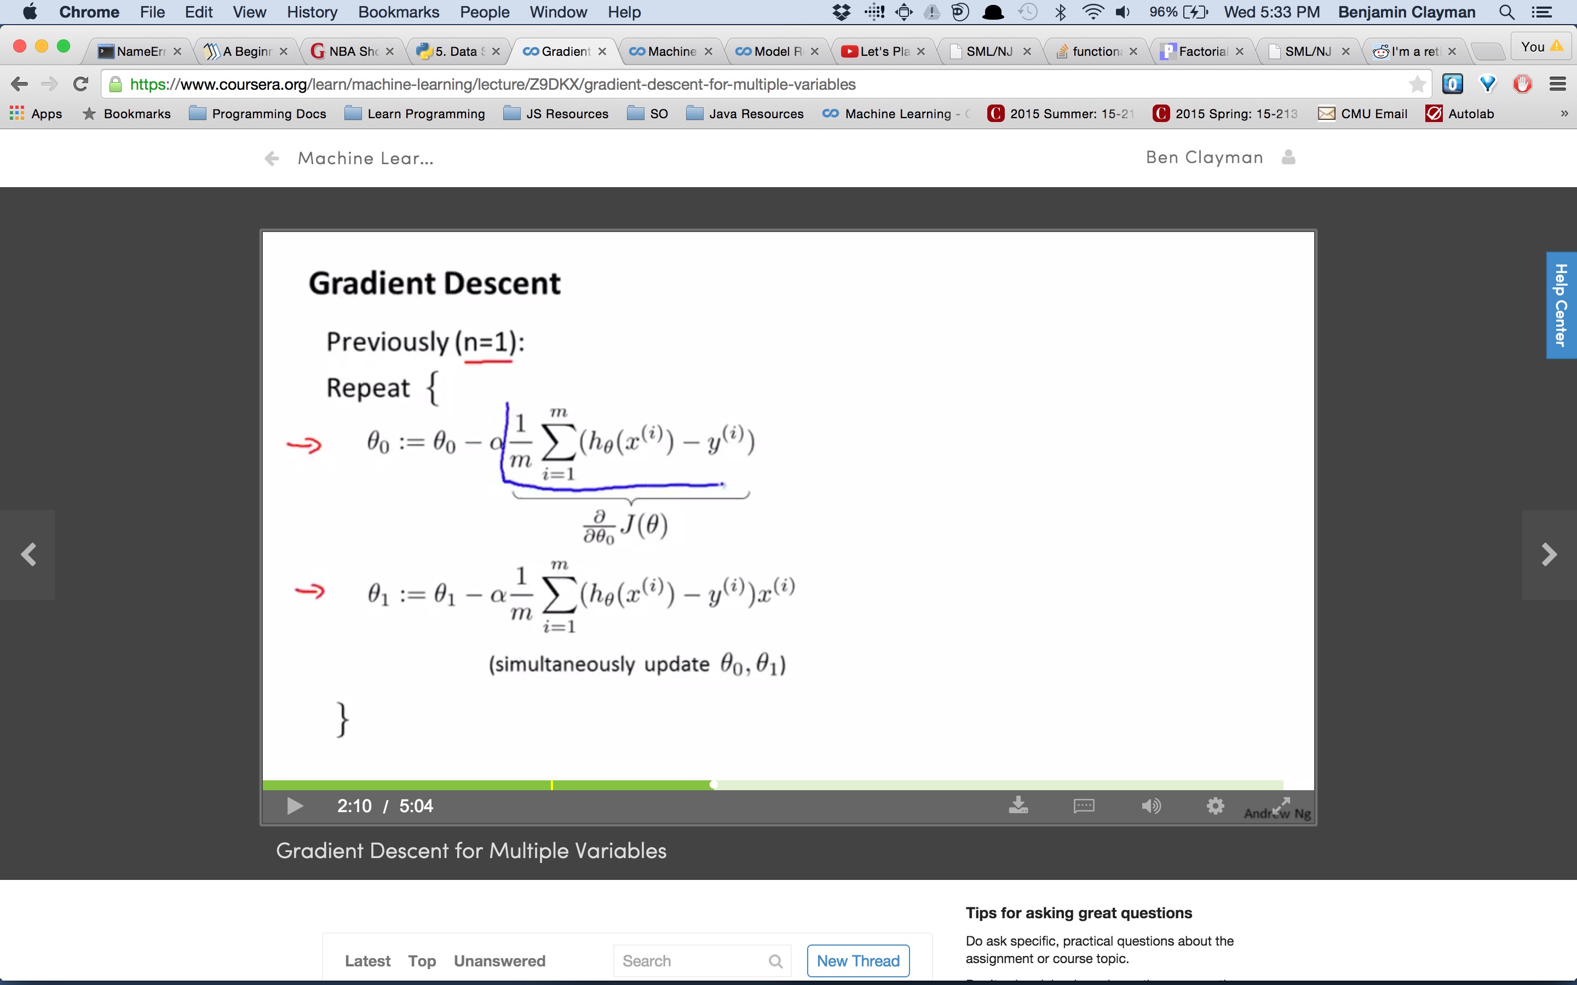Switch to Unanswered threads tab

click(x=499, y=961)
